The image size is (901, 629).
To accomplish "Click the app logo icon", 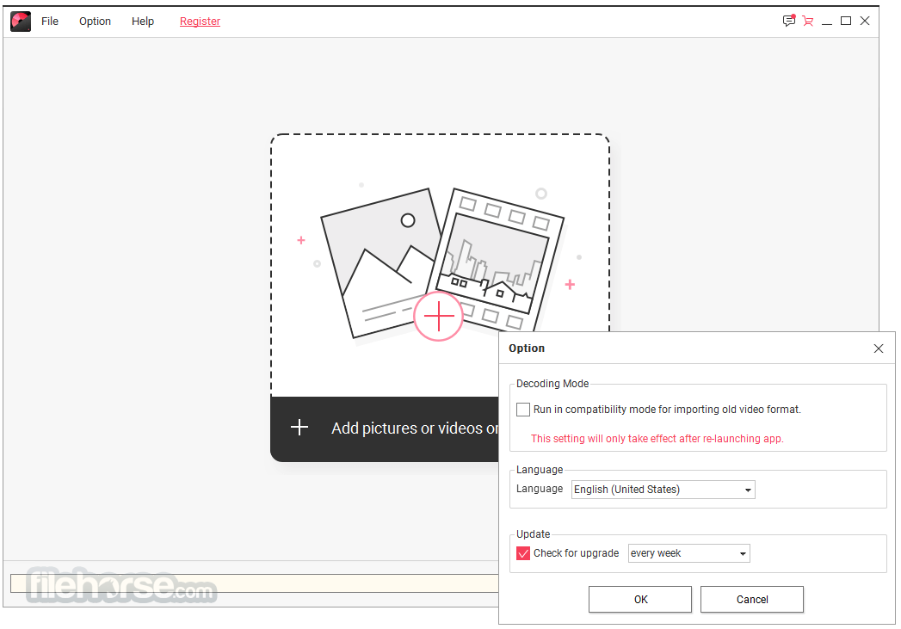I will 21,22.
